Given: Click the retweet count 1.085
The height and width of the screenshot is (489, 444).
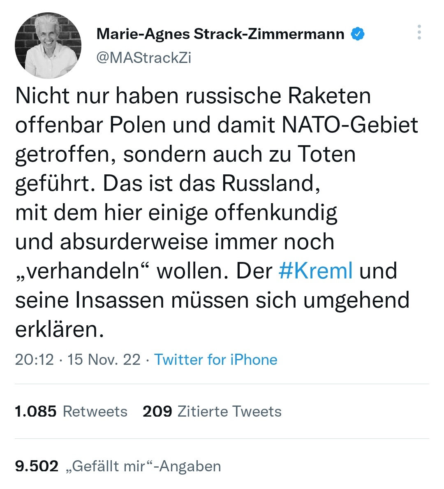Looking at the screenshot, I should (x=35, y=412).
